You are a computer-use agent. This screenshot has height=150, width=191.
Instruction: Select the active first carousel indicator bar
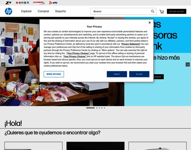click(x=90, y=108)
